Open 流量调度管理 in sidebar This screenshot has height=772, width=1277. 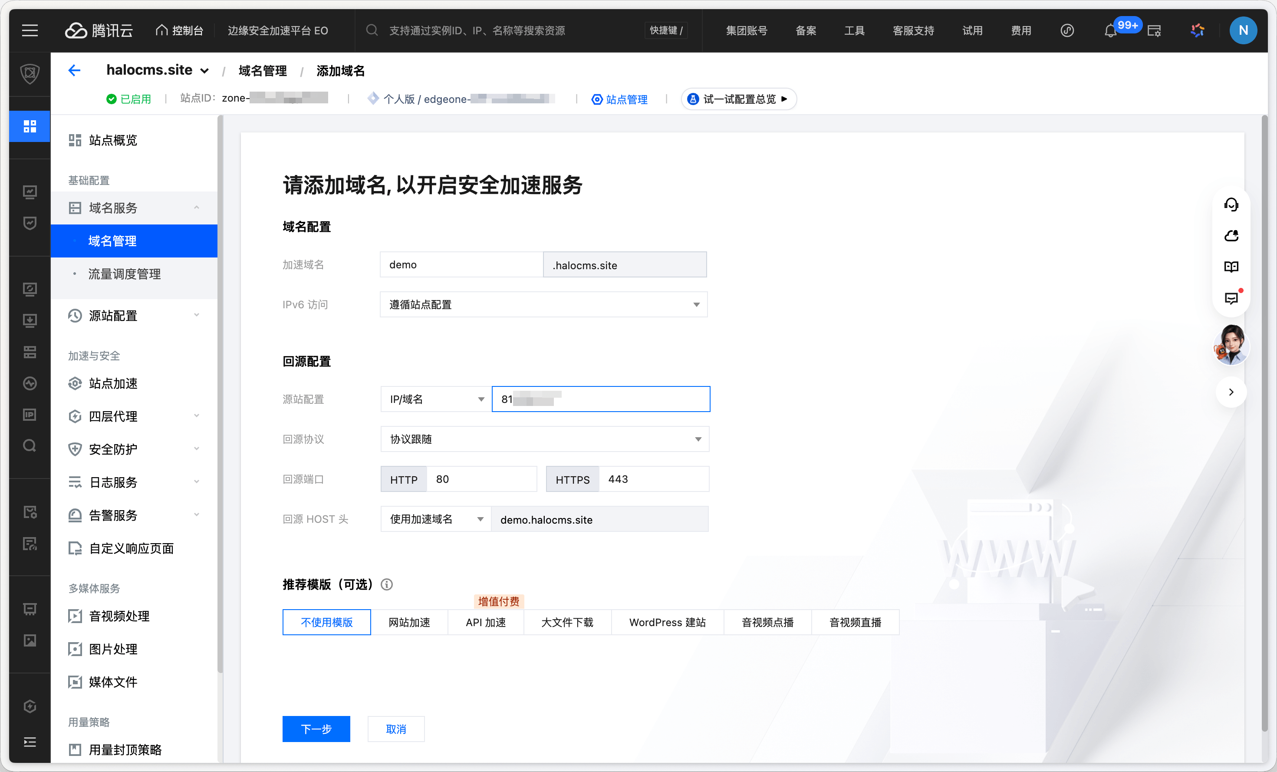pyautogui.click(x=125, y=274)
